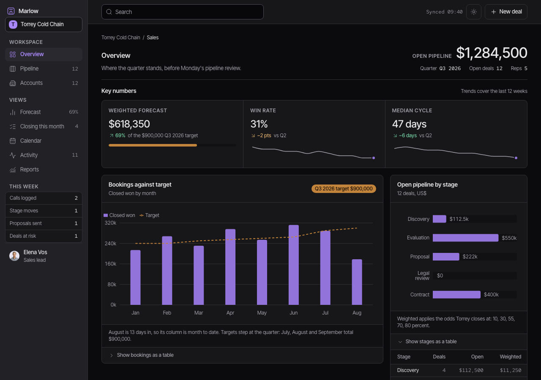The width and height of the screenshot is (541, 380).
Task: Click the $1,284,500 open pipeline value
Action: pyautogui.click(x=492, y=53)
